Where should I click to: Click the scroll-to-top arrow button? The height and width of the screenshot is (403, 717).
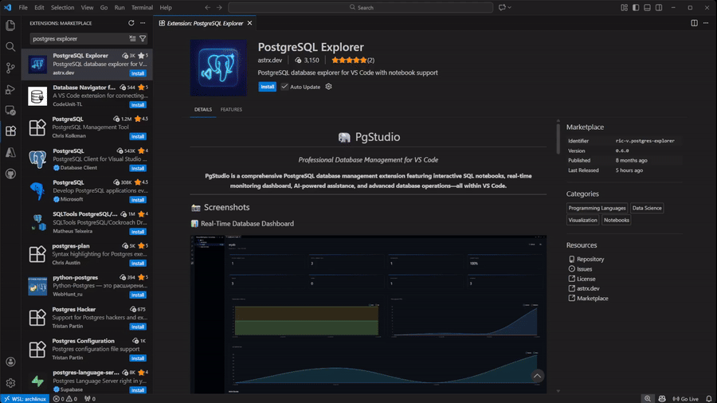[537, 376]
